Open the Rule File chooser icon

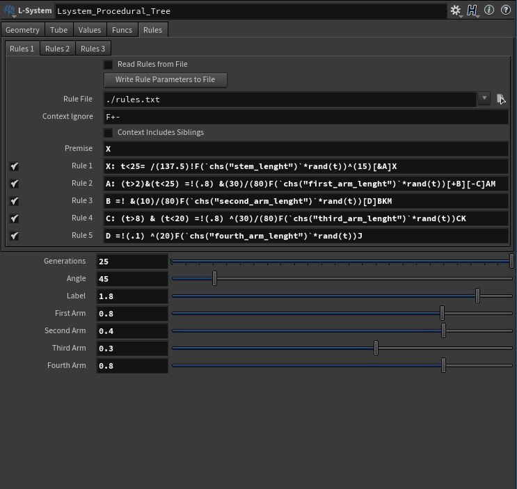click(x=500, y=99)
